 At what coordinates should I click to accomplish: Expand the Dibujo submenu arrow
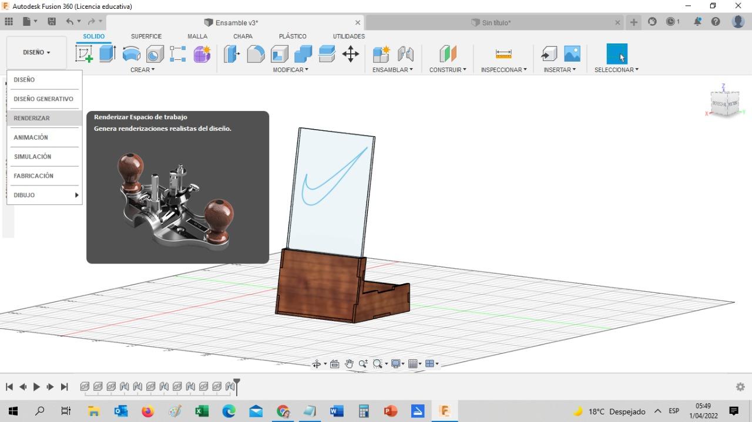point(76,195)
